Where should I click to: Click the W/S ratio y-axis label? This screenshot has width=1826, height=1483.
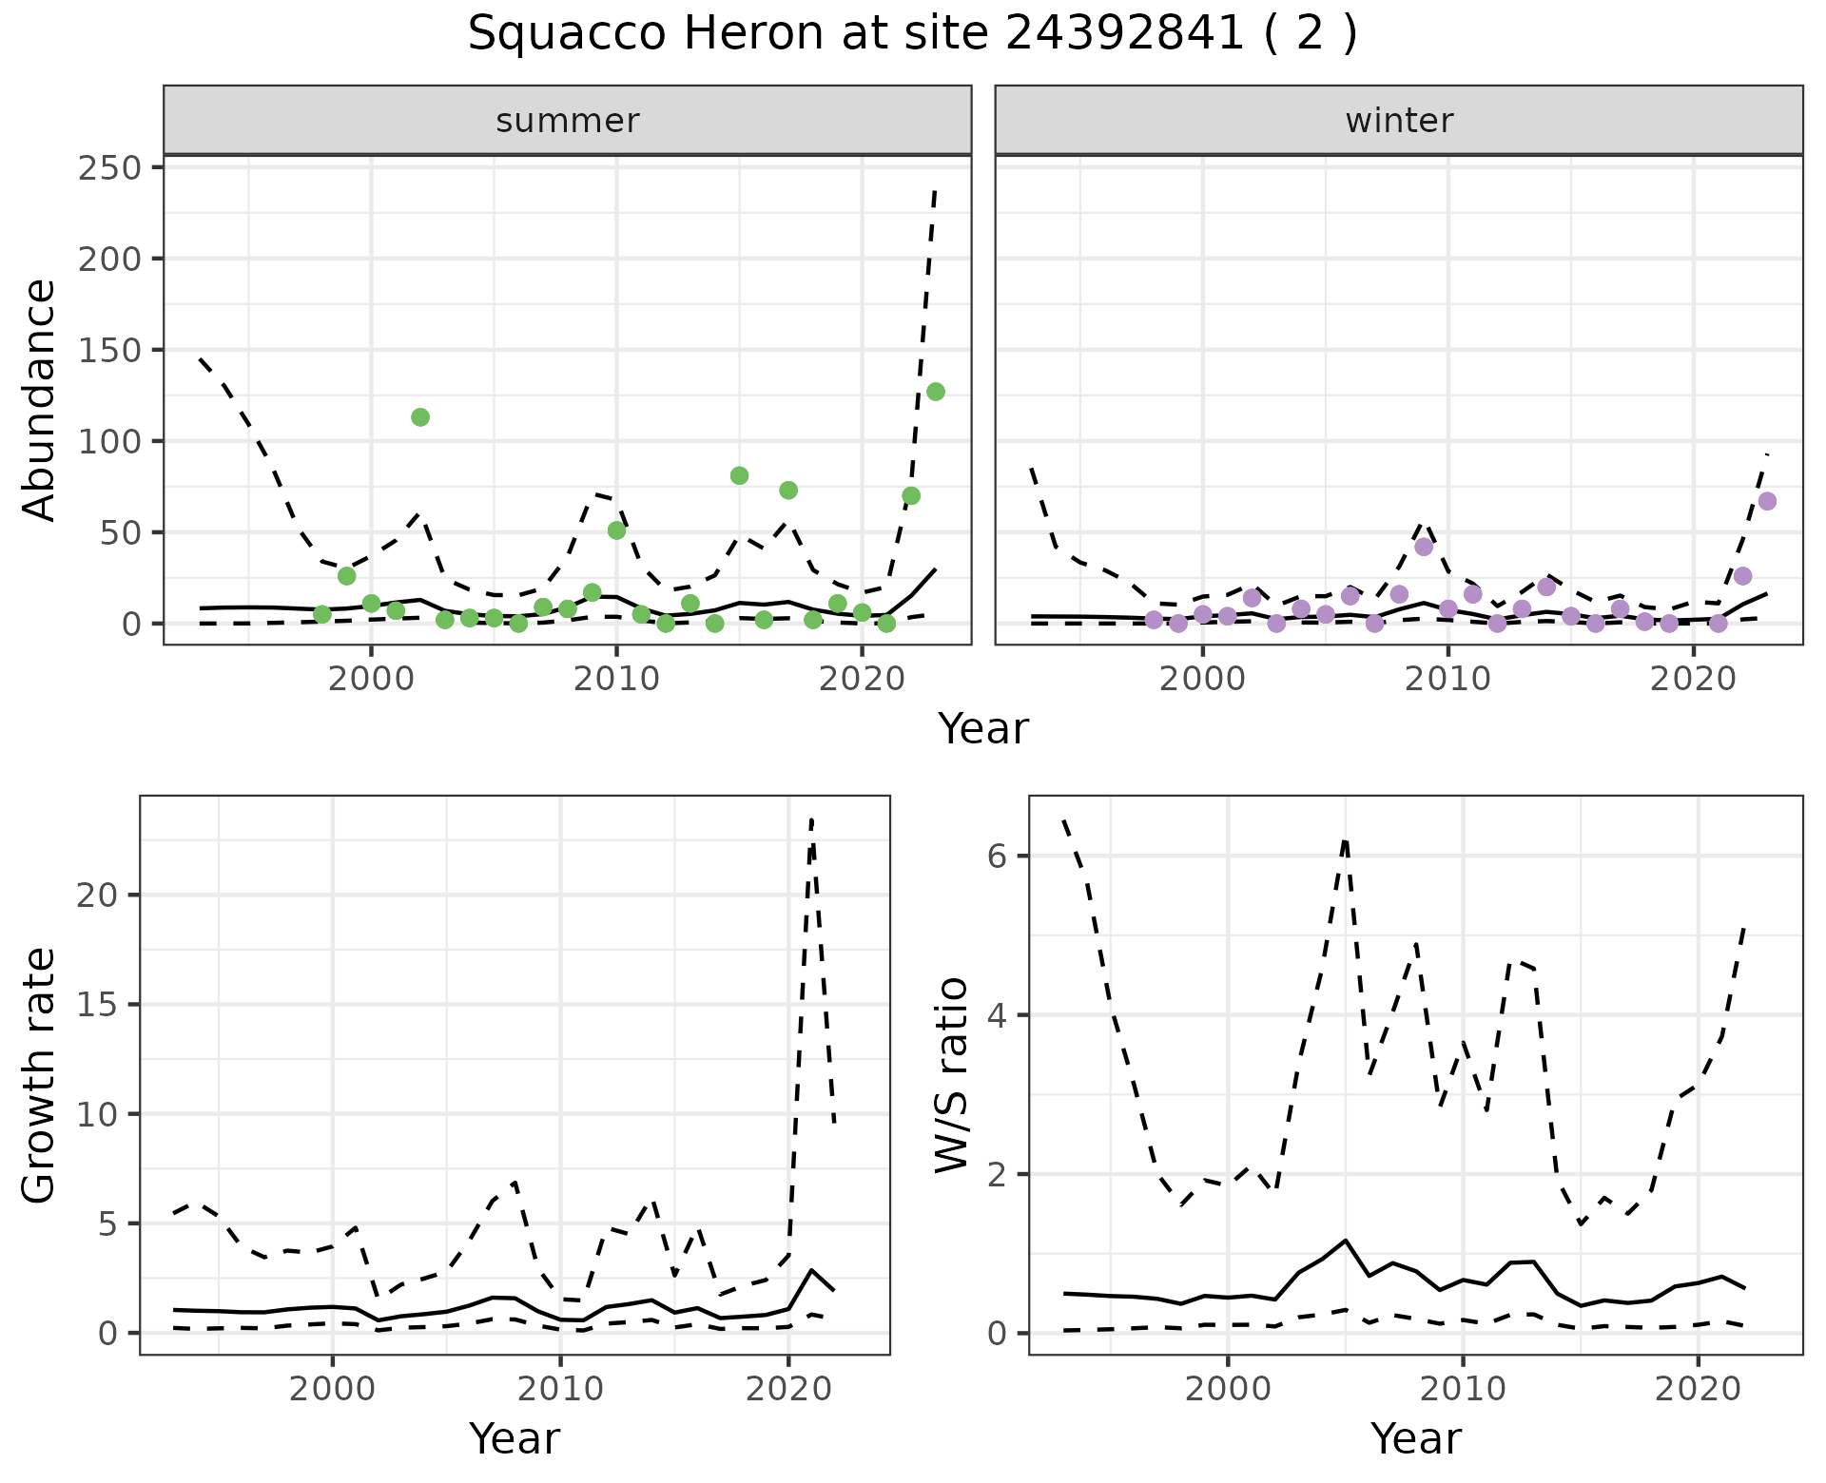pyautogui.click(x=953, y=1074)
